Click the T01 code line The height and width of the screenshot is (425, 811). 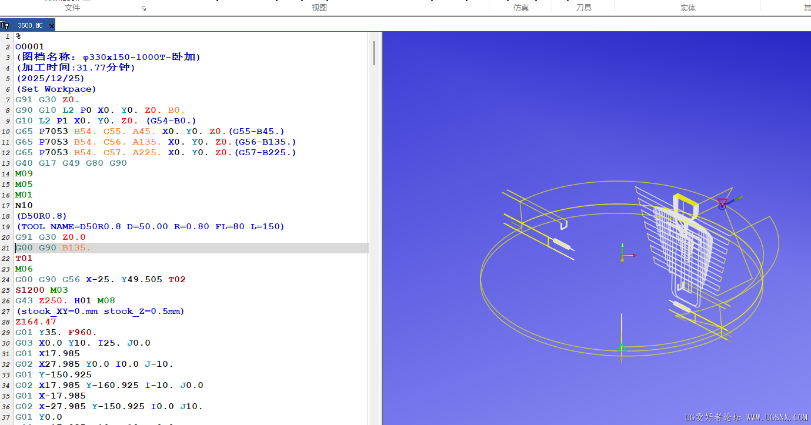[24, 259]
